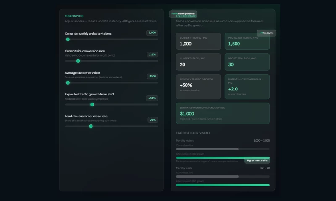336x201 pixels.
Task: Click the lead-to-customer close rate slider handle
Action: click(x=91, y=126)
